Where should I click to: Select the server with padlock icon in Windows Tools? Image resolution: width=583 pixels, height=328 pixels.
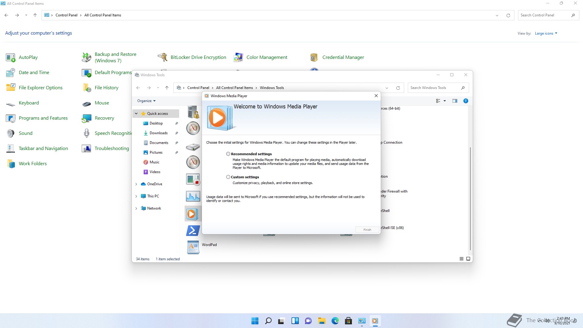click(193, 112)
